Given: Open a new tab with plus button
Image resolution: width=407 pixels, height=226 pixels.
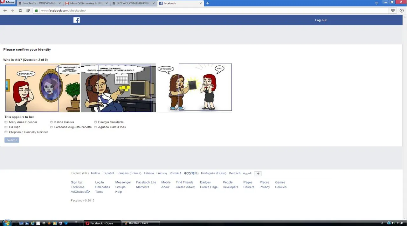Looking at the screenshot, I should click(x=208, y=3).
